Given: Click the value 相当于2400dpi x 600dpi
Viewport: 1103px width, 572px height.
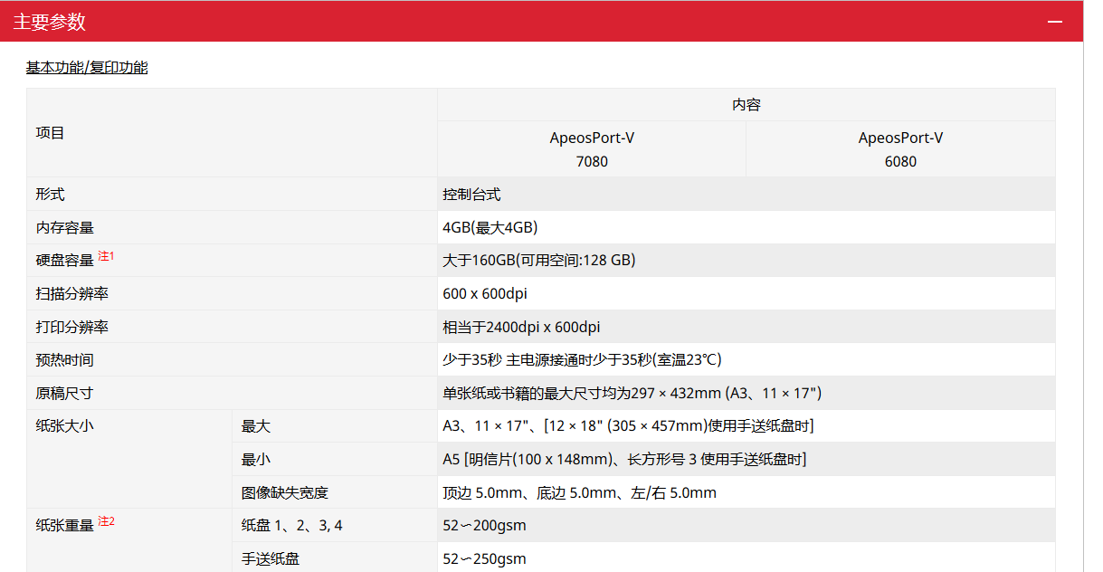Looking at the screenshot, I should coord(521,328).
